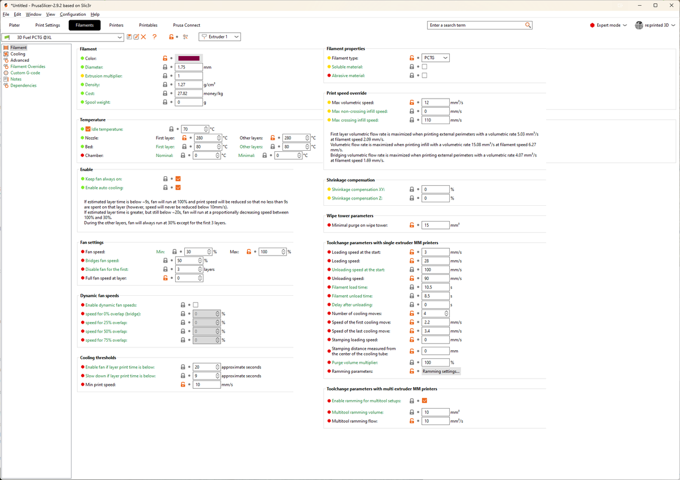
Task: Click the lock icon next to Density
Action: [x=165, y=84]
